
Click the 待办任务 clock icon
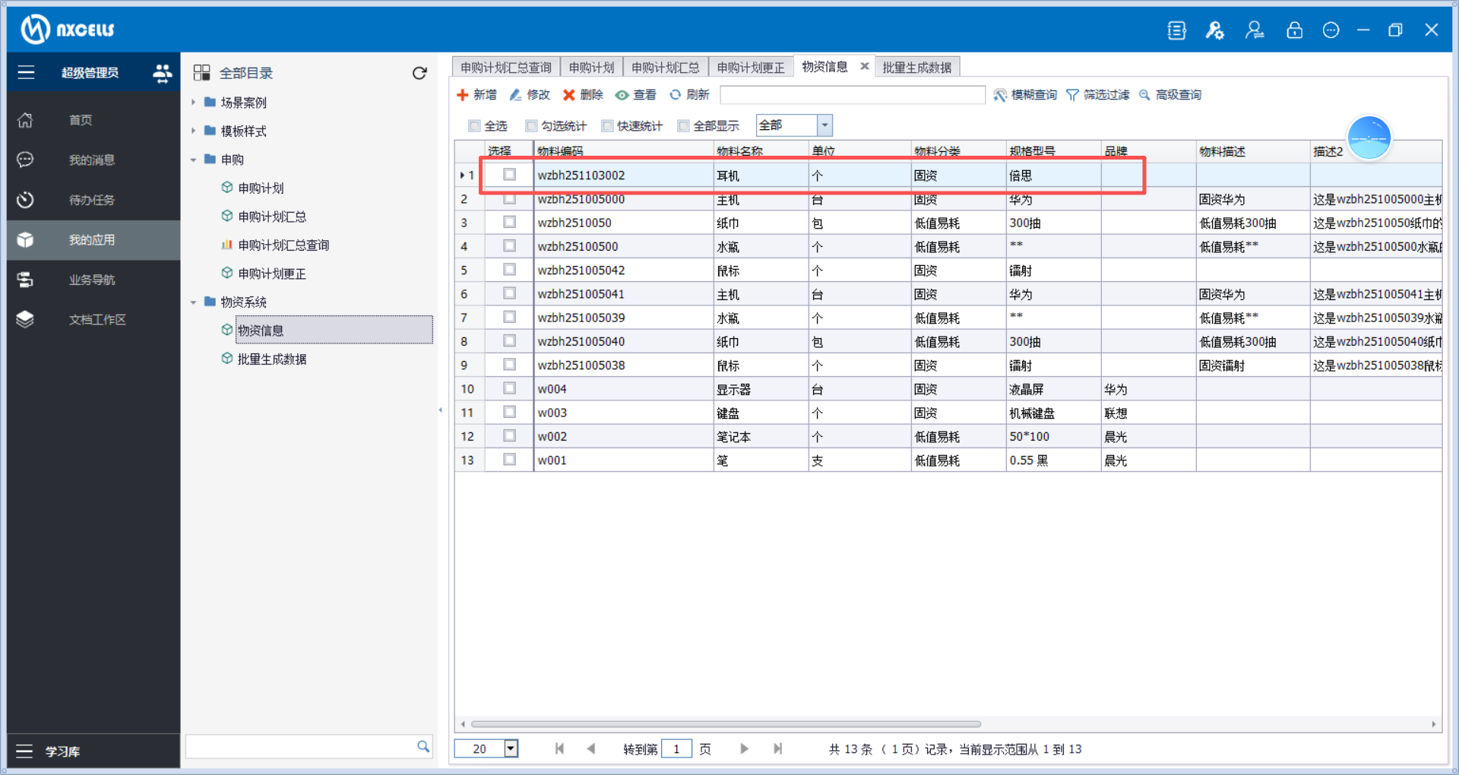point(25,200)
